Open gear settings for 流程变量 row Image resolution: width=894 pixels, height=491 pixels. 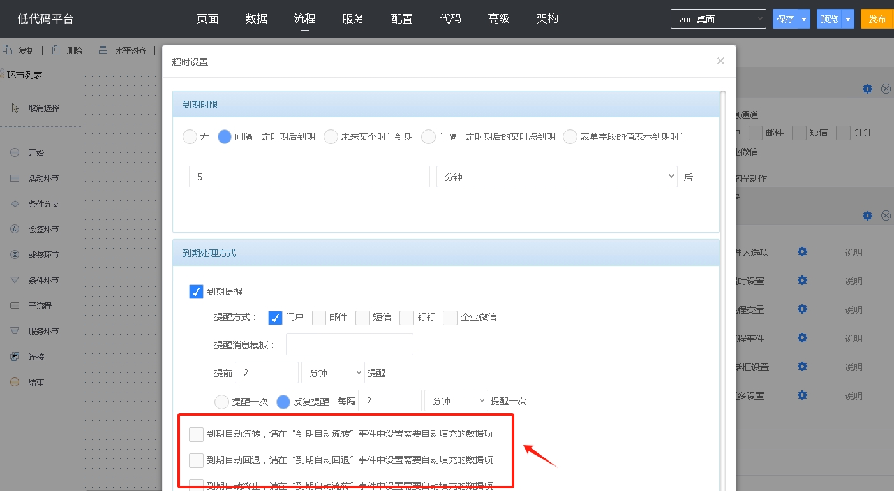802,309
